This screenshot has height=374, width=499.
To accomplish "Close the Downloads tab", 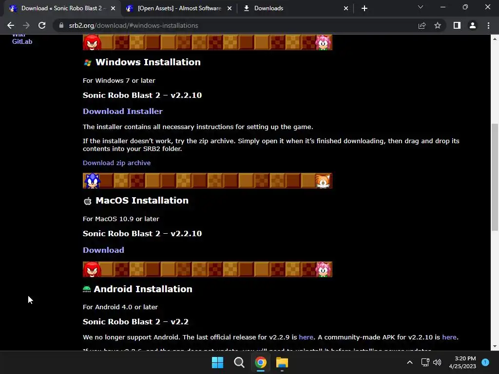I will pyautogui.click(x=346, y=8).
